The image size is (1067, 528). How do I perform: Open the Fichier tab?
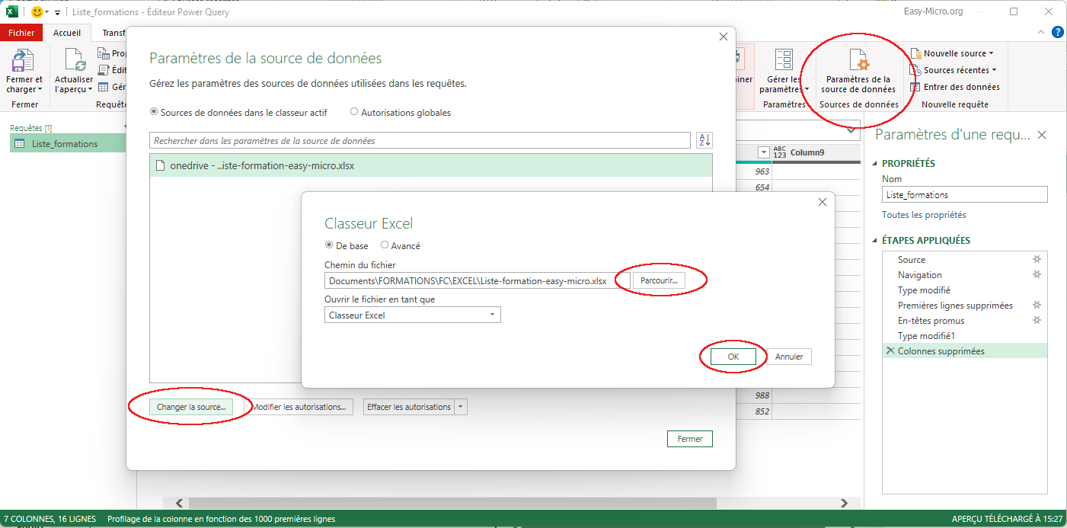click(x=21, y=33)
